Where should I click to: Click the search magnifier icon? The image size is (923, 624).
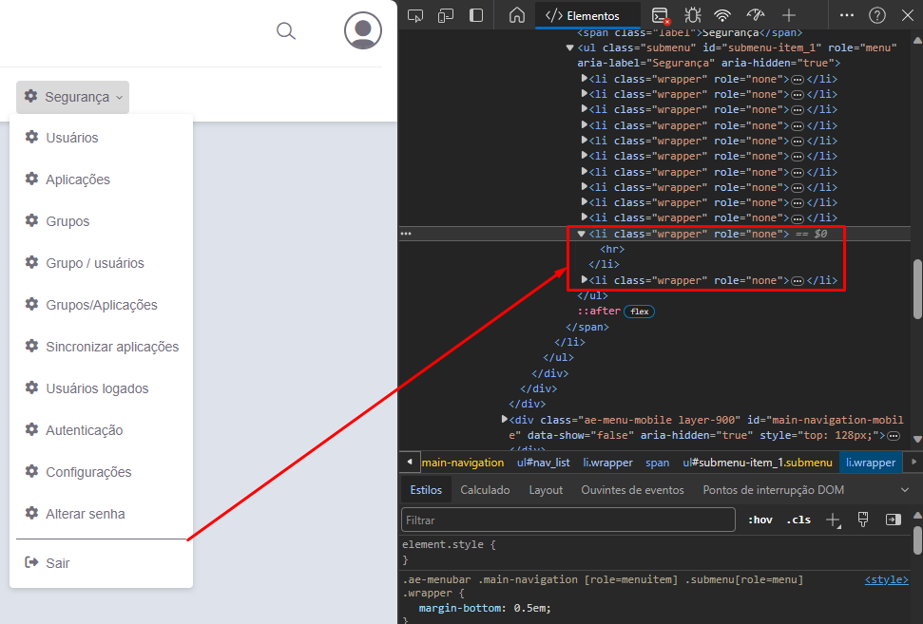pos(286,30)
